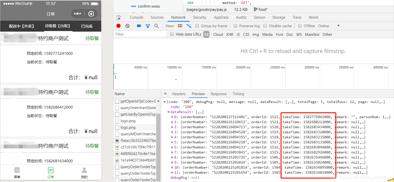
Task: Select checkbox for query?merchantState request
Action: point(117,108)
